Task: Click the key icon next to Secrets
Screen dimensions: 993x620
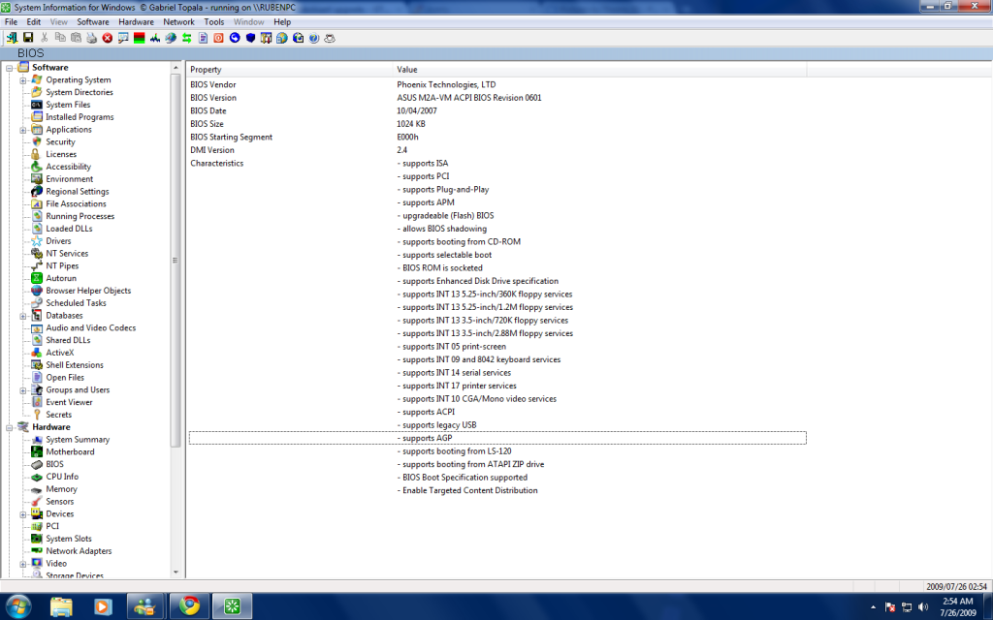Action: pos(37,415)
